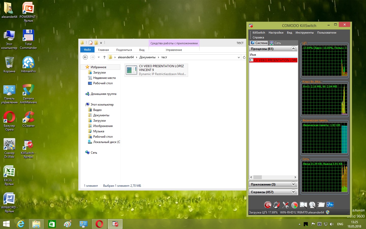Collapse the Процессы (61) section
This screenshot has height=229, width=366.
coord(293,49)
